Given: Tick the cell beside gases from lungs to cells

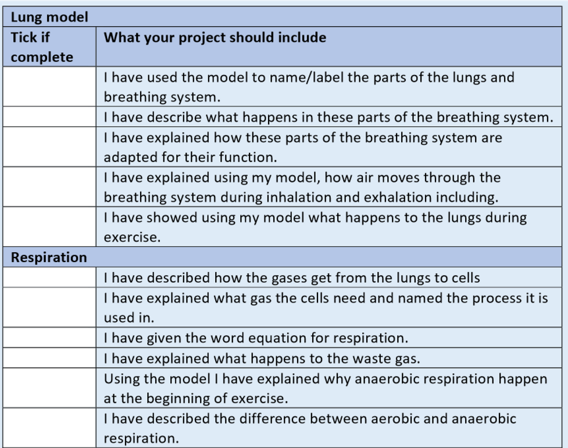Looking at the screenshot, I should point(49,277).
